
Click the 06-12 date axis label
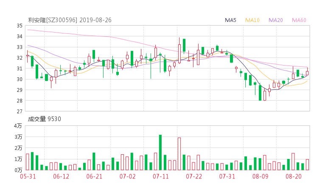pyautogui.click(x=61, y=176)
